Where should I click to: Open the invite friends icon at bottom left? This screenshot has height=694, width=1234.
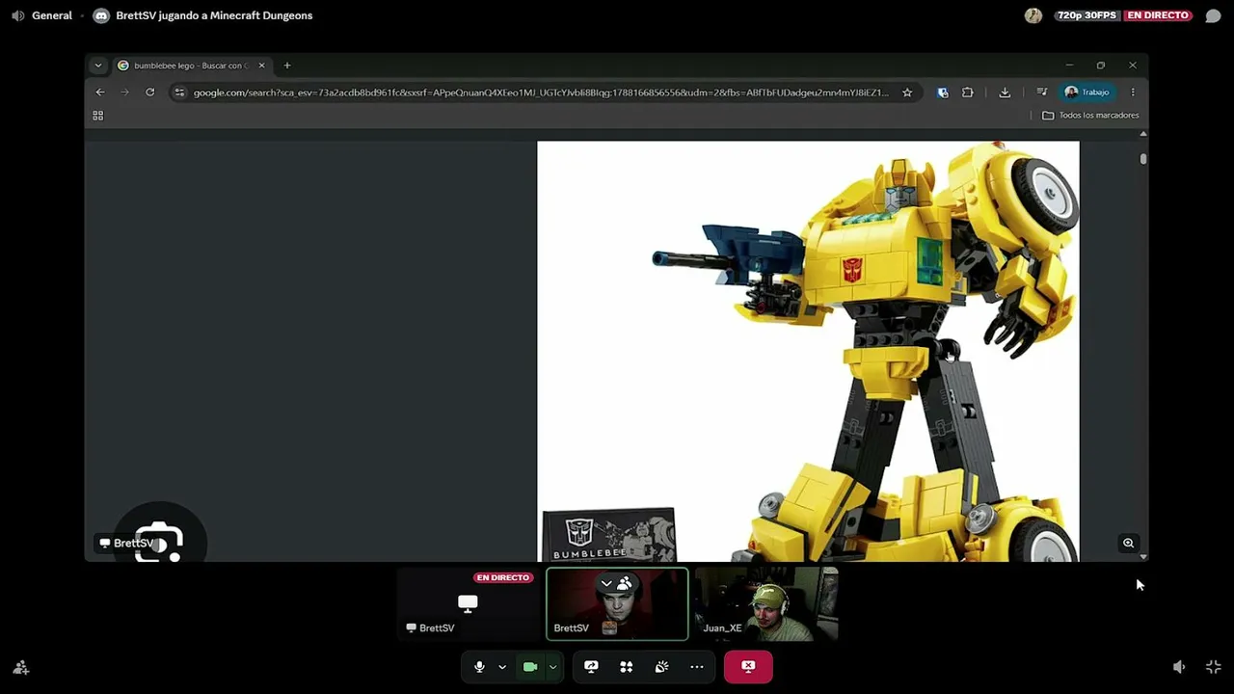click(20, 667)
